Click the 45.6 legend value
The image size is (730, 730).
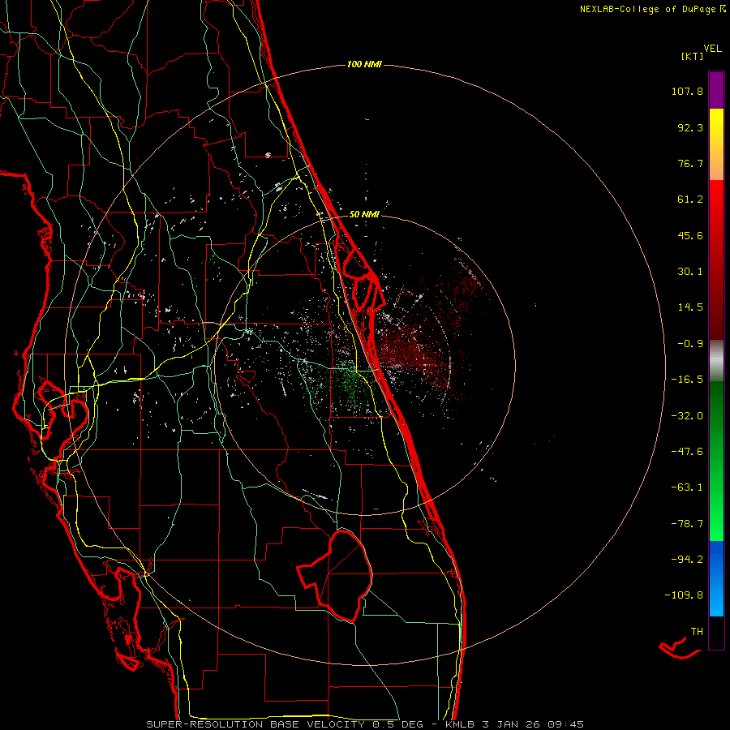(690, 235)
